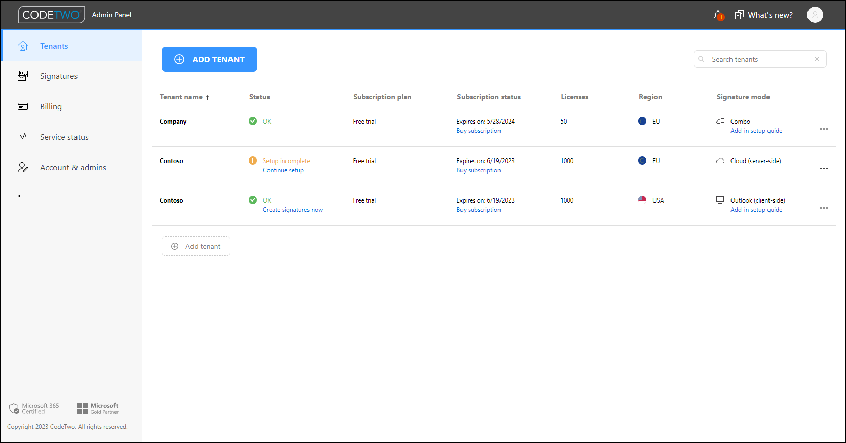Screen dimensions: 846x443
Task: Click the ADD TENANT button
Action: (x=209, y=59)
